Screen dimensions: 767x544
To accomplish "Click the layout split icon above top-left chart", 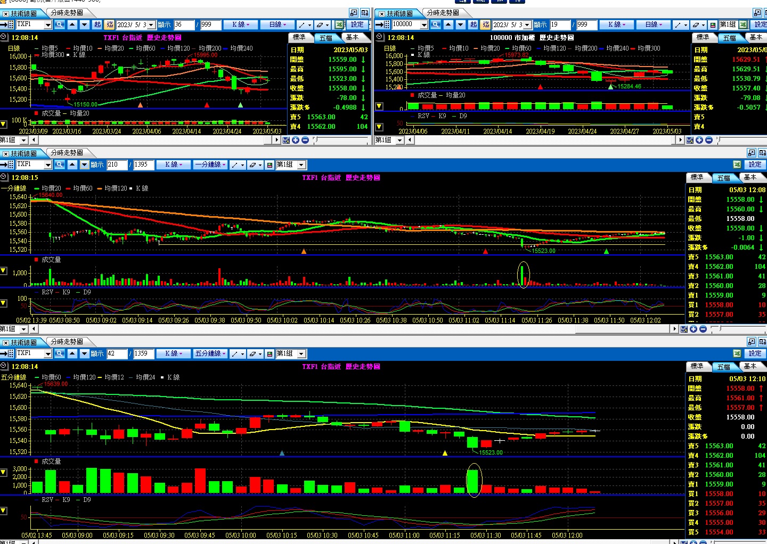I will 365,13.
